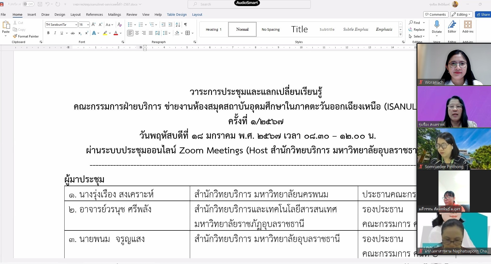Open the Table Design tab
491x264 pixels.
[x=177, y=15]
